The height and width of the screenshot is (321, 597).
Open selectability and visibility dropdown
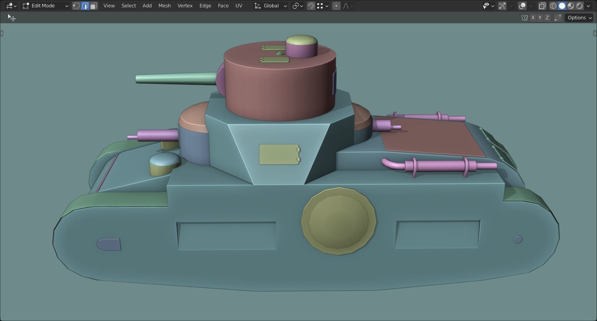(488, 6)
